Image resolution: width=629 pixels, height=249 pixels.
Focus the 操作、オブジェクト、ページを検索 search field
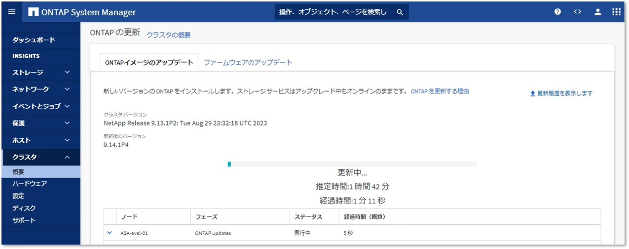click(x=342, y=12)
